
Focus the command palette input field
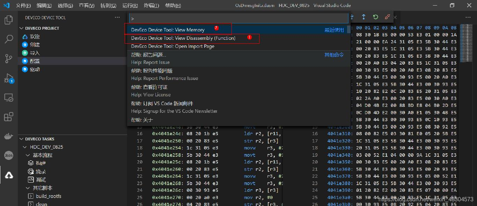coord(239,19)
